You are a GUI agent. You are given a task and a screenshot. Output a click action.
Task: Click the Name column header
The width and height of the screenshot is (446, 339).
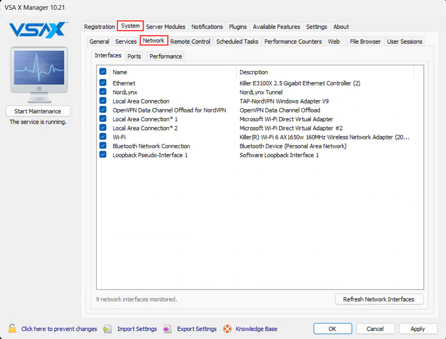173,72
